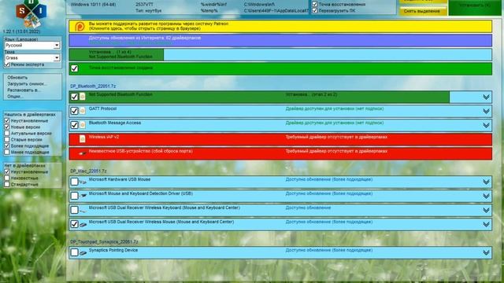Expand Dual Receiver Wireless Mouse row arrow
Screen dimensions: 504x283
point(486,224)
